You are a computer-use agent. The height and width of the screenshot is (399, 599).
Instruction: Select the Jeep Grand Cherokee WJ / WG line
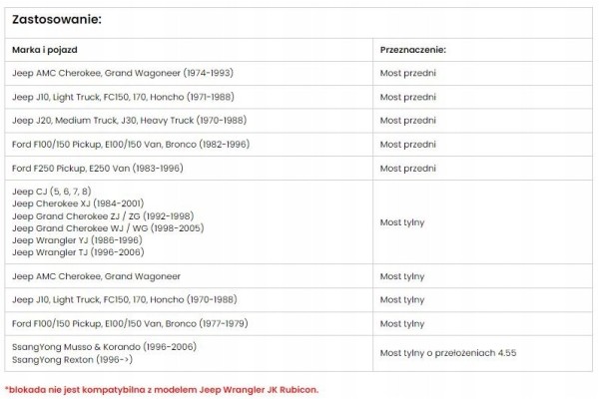click(107, 227)
